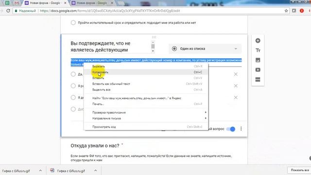Expand the "Направление письма" submenu
This screenshot has height=175, width=311.
coord(146,119)
